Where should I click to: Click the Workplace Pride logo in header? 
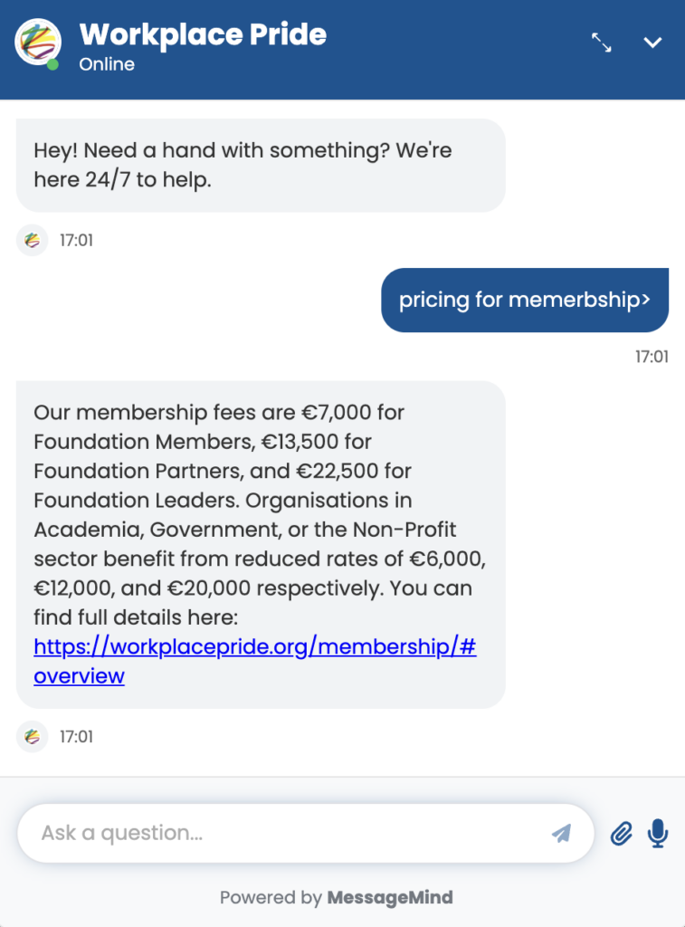[38, 43]
